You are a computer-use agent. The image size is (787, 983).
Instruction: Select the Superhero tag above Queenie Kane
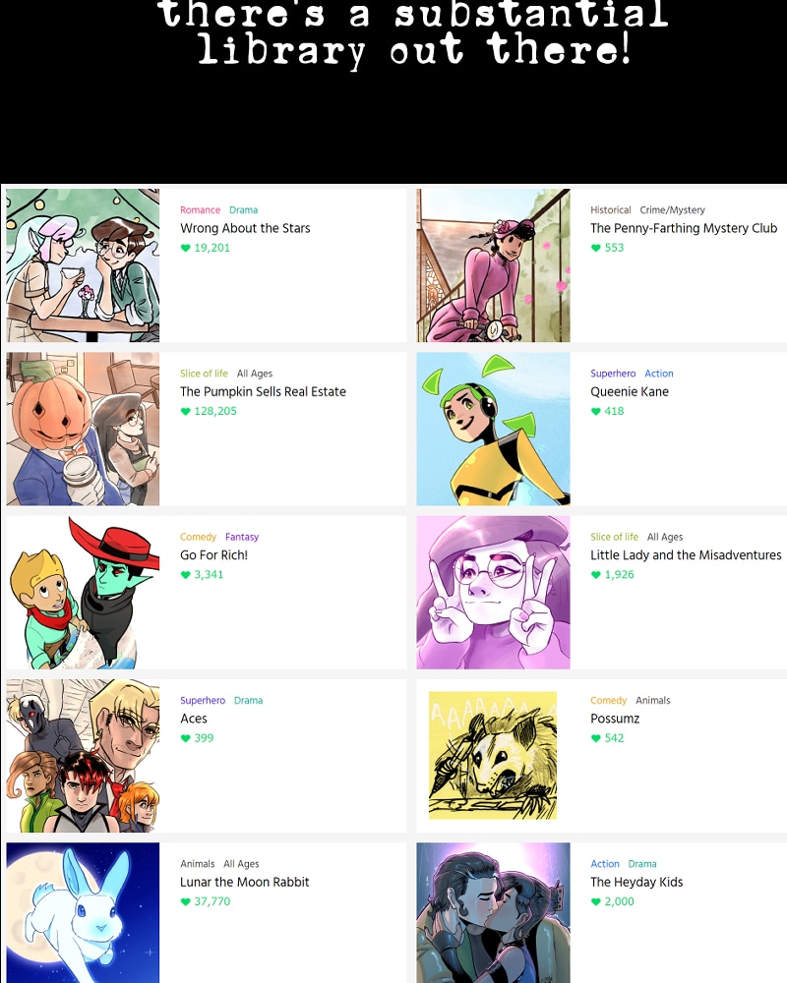pyautogui.click(x=613, y=373)
